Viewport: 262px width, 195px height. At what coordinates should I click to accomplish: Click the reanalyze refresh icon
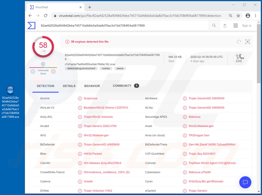[239, 42]
